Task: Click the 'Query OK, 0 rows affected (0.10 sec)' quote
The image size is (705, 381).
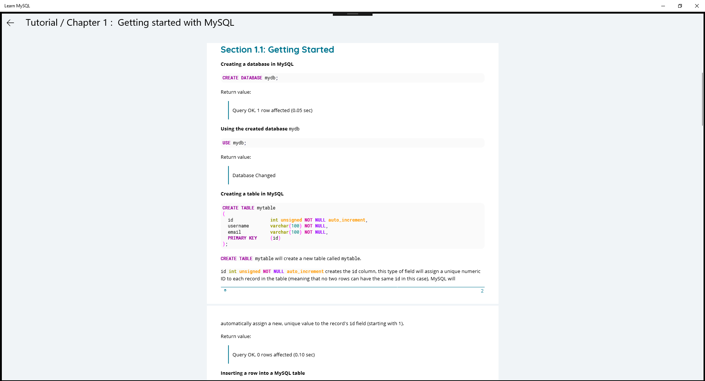Action: [274, 355]
